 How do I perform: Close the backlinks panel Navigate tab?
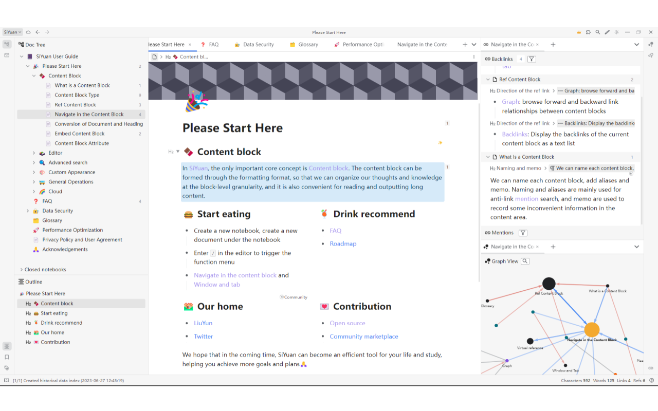[x=538, y=45]
